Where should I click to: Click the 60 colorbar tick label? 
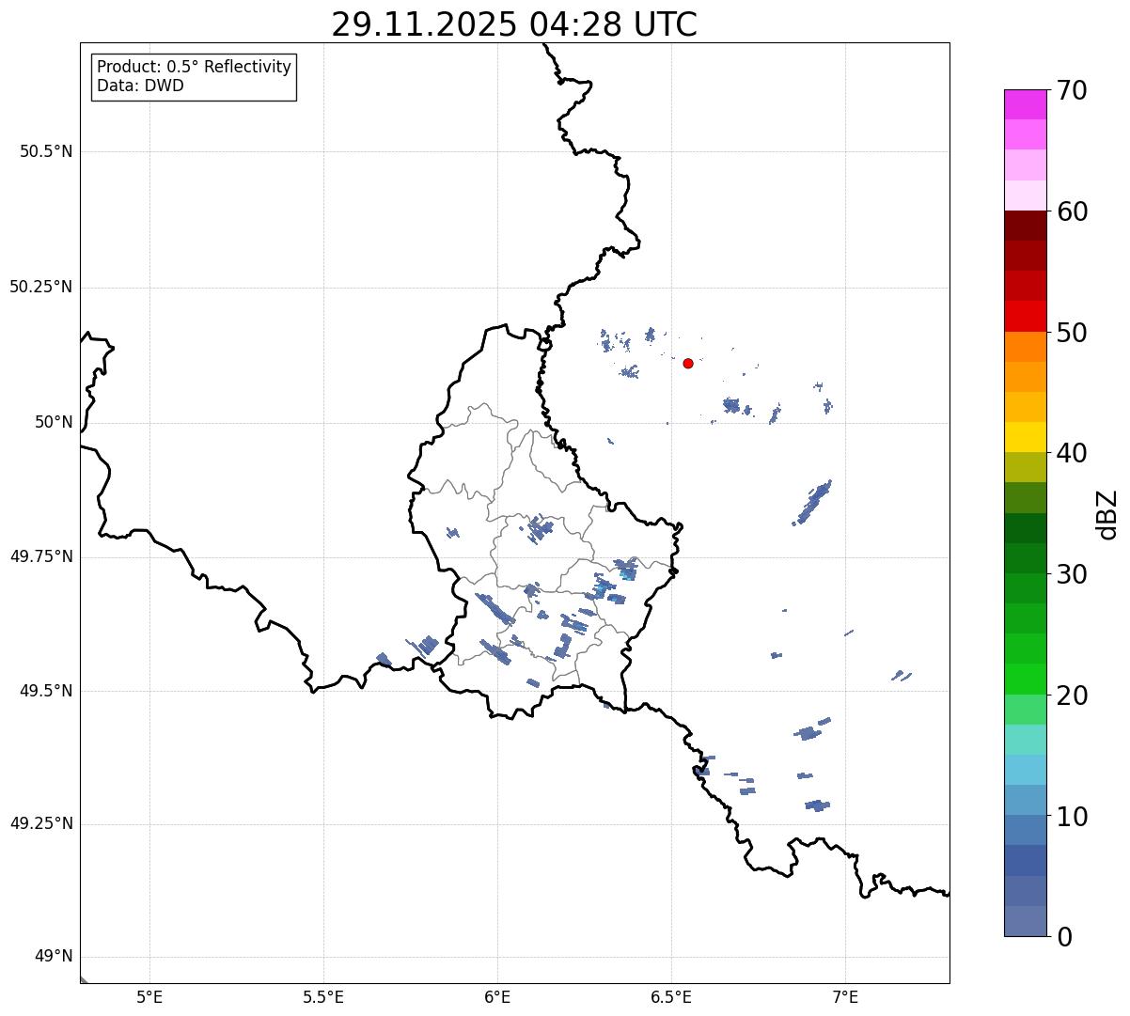pos(1072,211)
